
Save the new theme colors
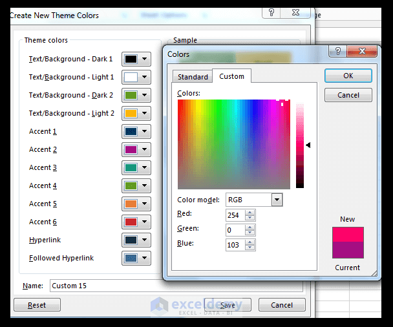[x=228, y=305]
